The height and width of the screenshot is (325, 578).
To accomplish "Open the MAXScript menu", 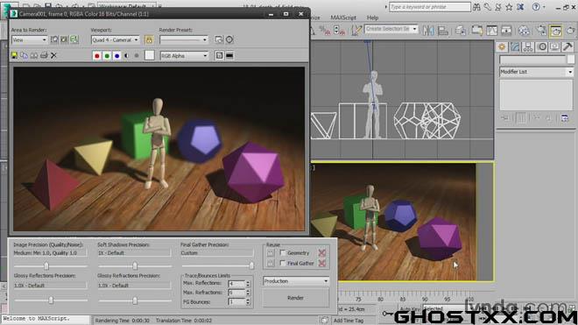I will 343,18.
